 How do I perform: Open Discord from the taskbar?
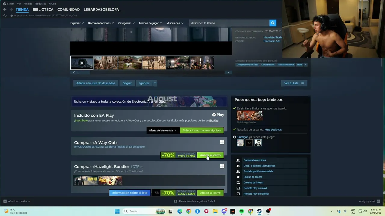pos(224,211)
